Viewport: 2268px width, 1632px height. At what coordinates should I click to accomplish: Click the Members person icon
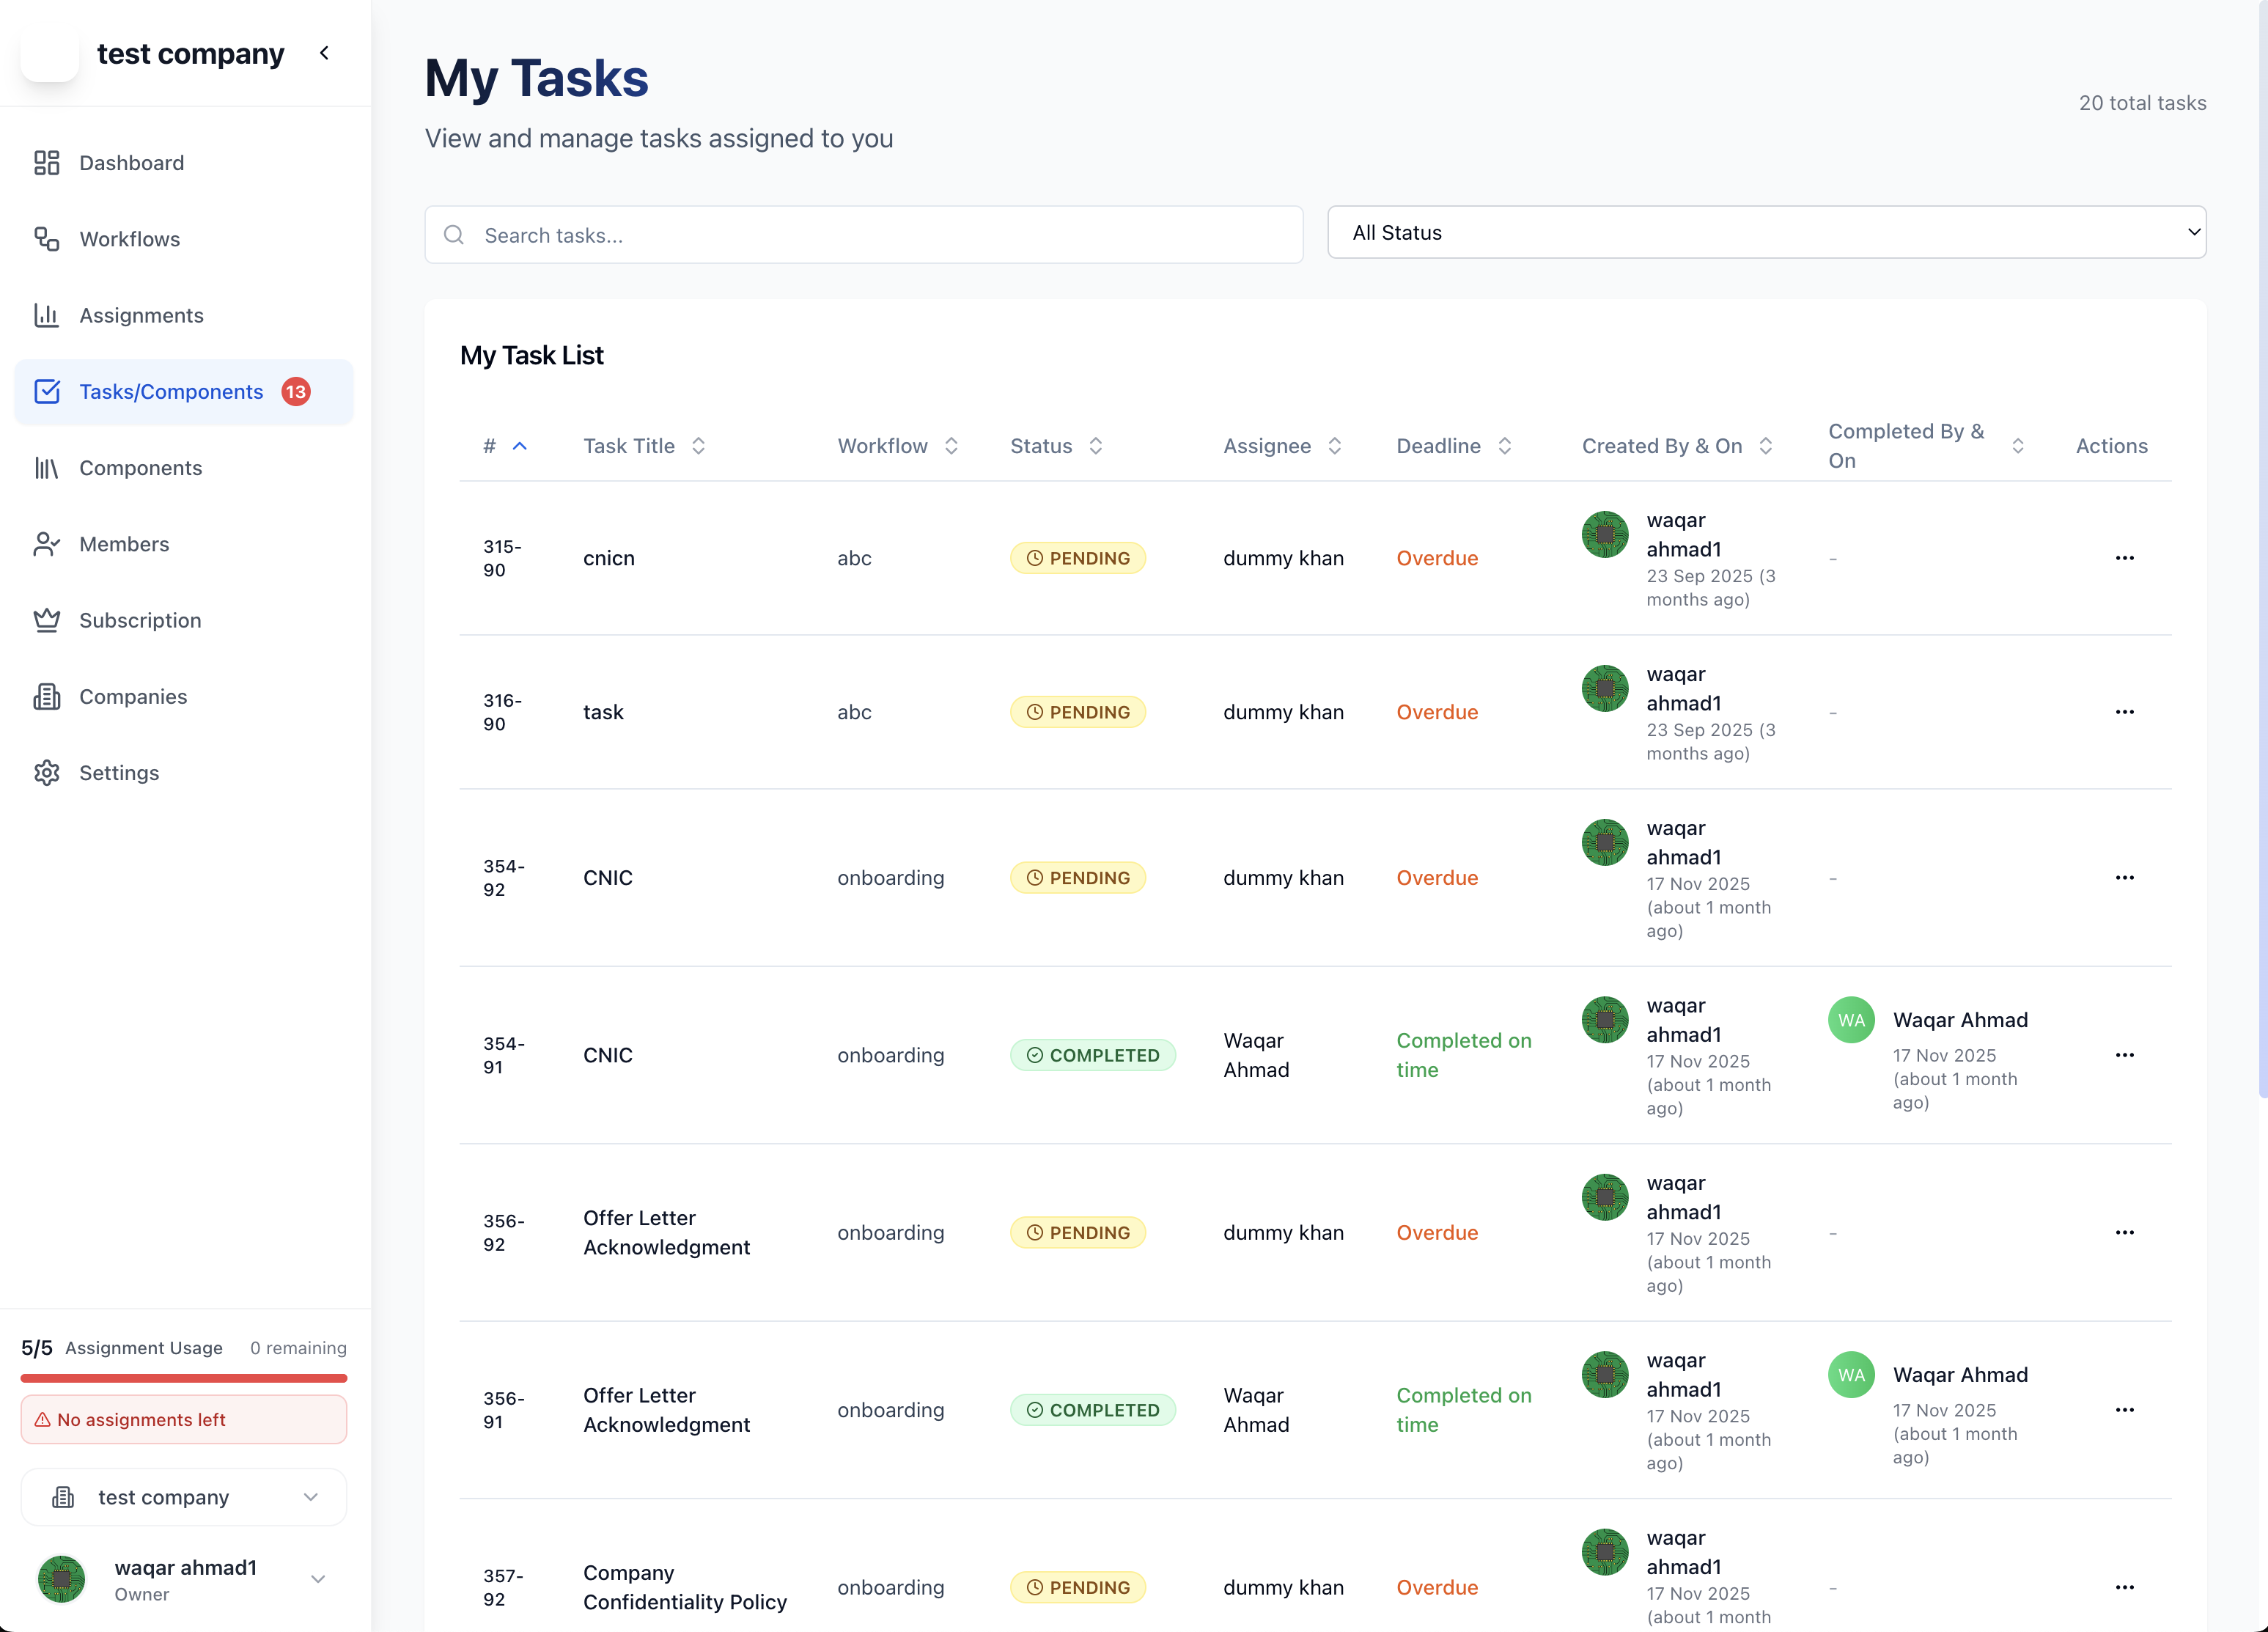47,544
